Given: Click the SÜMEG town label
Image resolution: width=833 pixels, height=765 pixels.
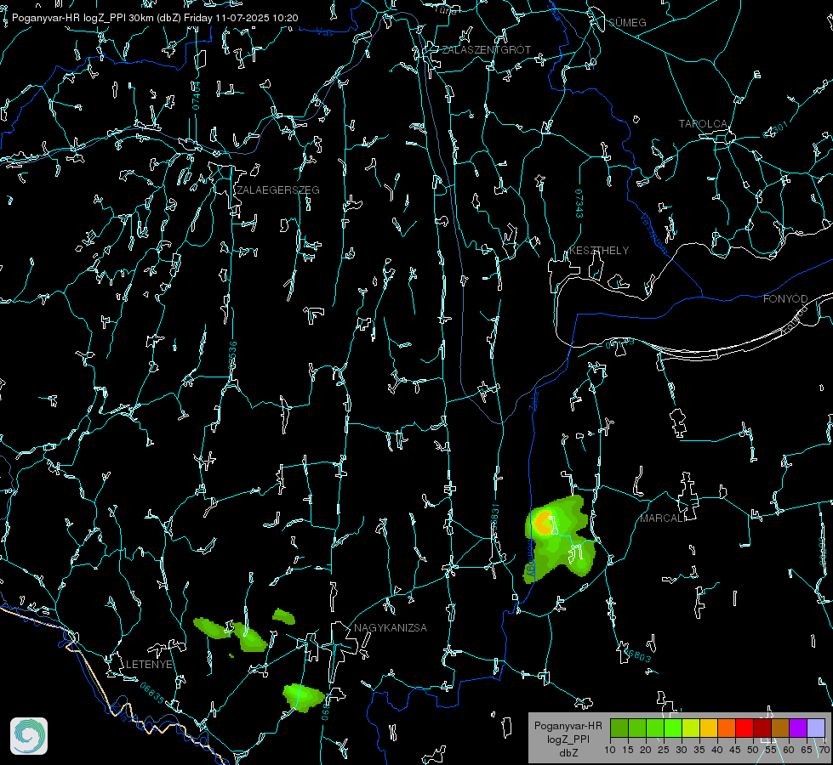Looking at the screenshot, I should click(x=627, y=22).
